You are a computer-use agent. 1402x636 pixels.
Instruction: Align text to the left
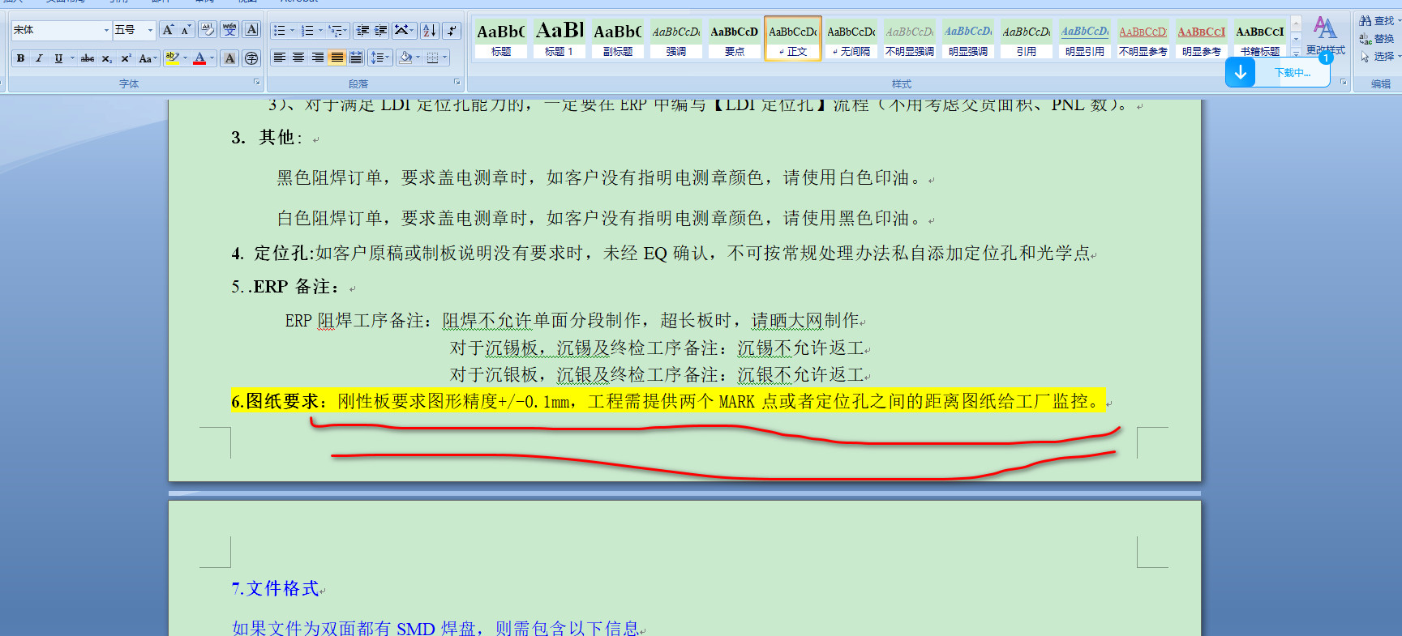click(x=279, y=58)
